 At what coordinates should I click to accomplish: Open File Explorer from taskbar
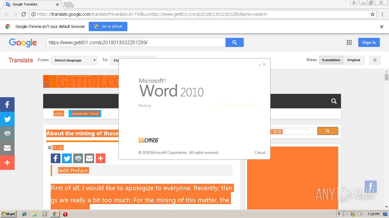[34, 214]
